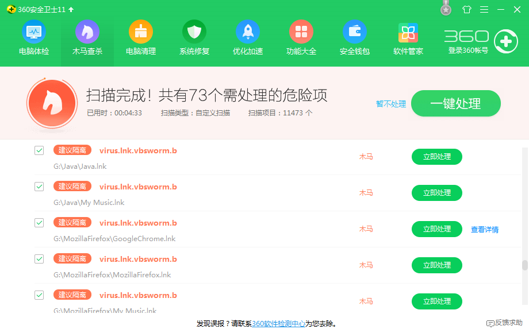Screen dimensions: 529x333
Task: Open the 360软件检测中心 link
Action: 278,324
